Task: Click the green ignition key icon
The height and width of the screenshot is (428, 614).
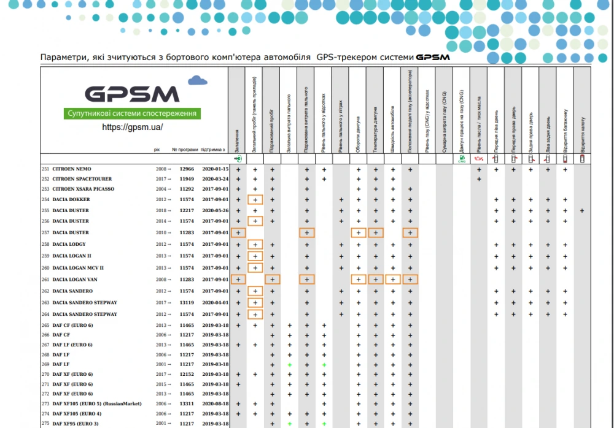Action: [x=238, y=159]
